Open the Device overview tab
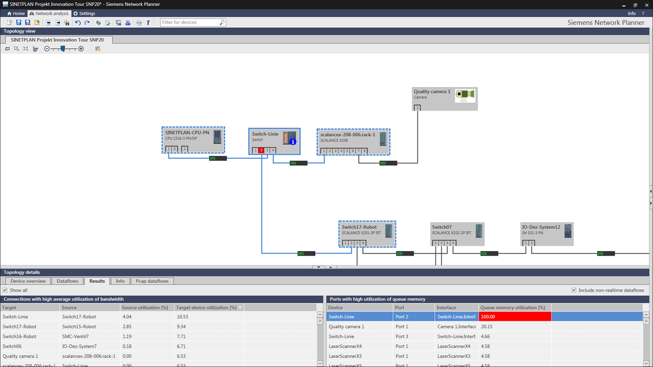This screenshot has width=653, height=367. point(28,281)
